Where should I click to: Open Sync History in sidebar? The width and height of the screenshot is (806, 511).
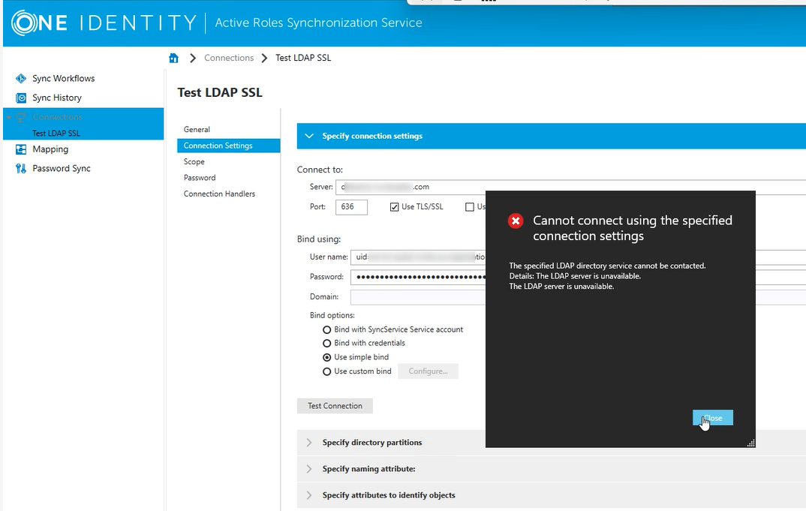pyautogui.click(x=57, y=98)
